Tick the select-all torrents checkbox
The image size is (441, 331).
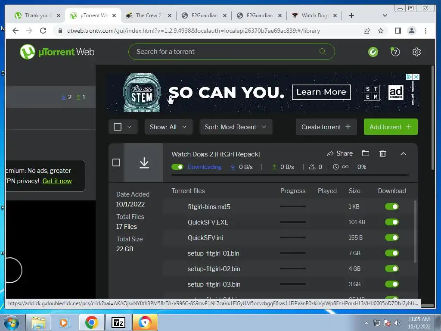pyautogui.click(x=118, y=127)
